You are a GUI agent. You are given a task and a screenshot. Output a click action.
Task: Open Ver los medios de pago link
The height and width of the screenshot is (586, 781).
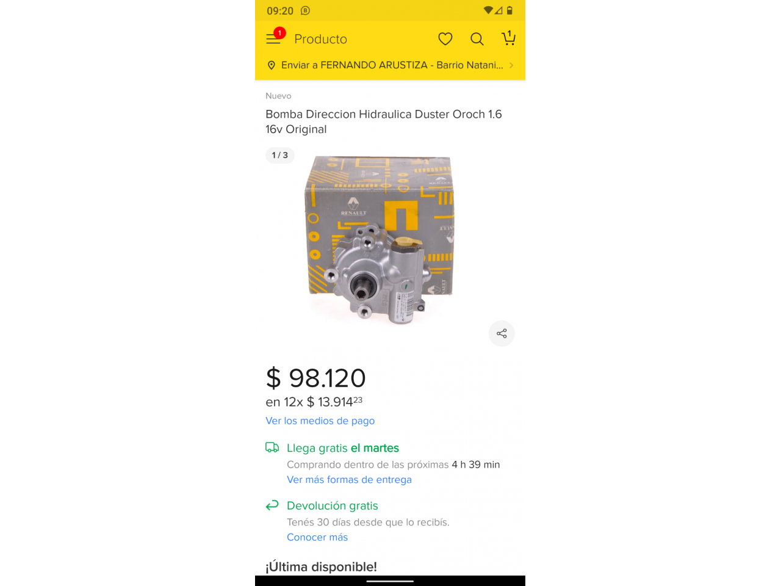point(320,421)
